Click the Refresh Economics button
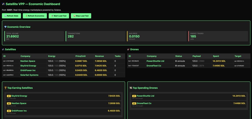The width and height of the screenshot is (252, 119). coord(35,16)
